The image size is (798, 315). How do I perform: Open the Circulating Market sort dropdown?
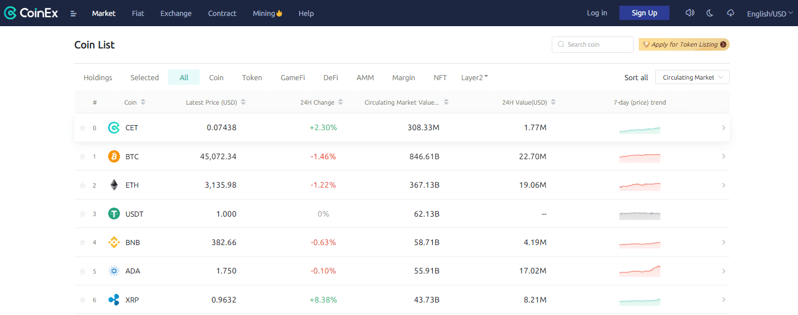point(692,77)
